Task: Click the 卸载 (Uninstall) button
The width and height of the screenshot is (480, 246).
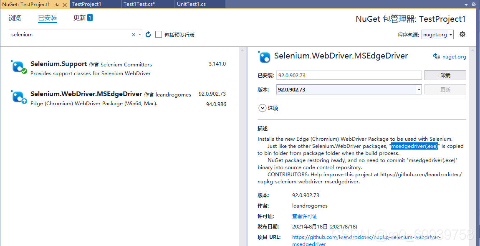Action: click(x=445, y=75)
